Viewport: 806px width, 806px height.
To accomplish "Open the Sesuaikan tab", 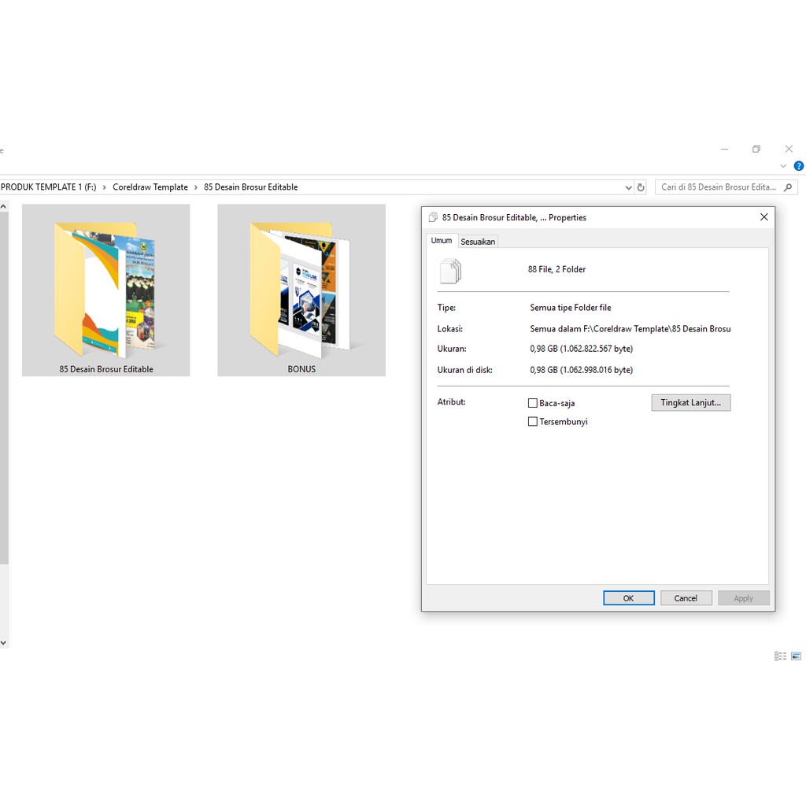I will 478,242.
